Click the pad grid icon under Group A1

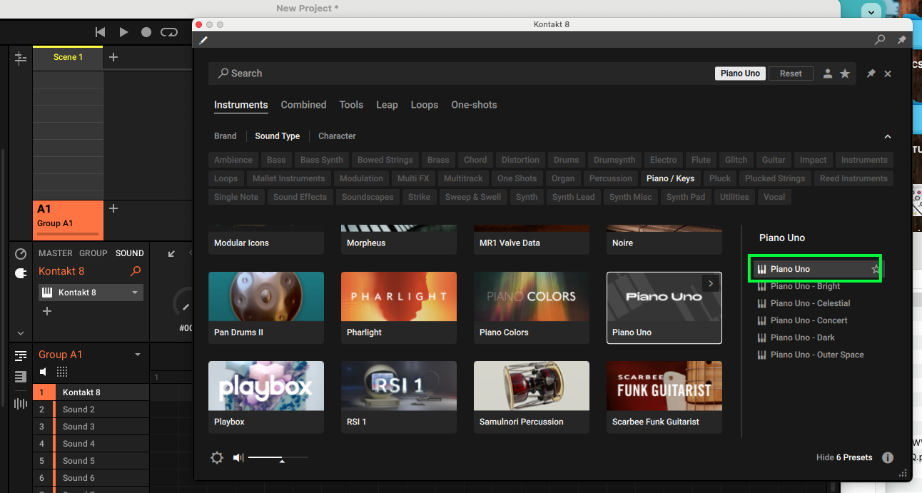pos(62,372)
